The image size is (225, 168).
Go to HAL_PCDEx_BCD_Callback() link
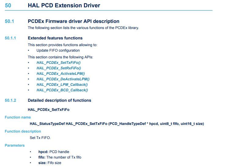62,90
